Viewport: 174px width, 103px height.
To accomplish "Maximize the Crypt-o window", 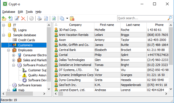I will click(x=155, y=4).
